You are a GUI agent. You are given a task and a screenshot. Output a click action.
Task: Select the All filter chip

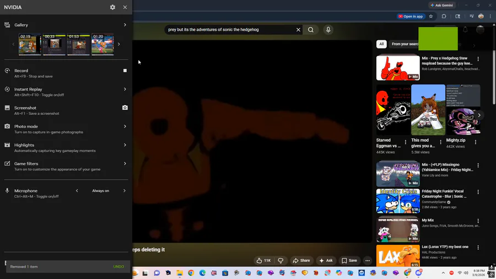(x=381, y=44)
